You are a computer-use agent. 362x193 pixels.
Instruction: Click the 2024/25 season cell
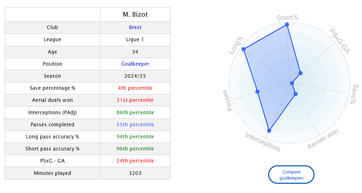click(135, 76)
